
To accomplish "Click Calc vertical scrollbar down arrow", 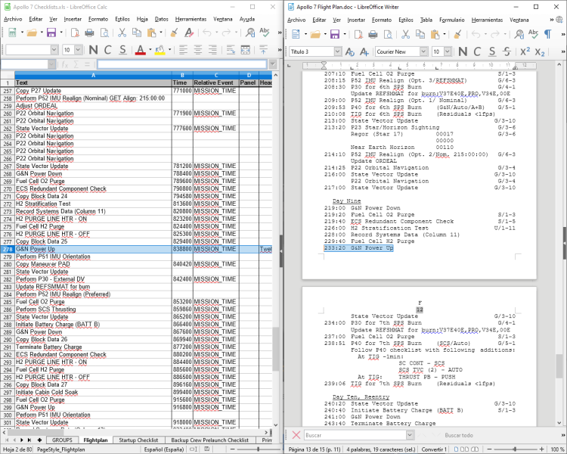I will click(275, 424).
